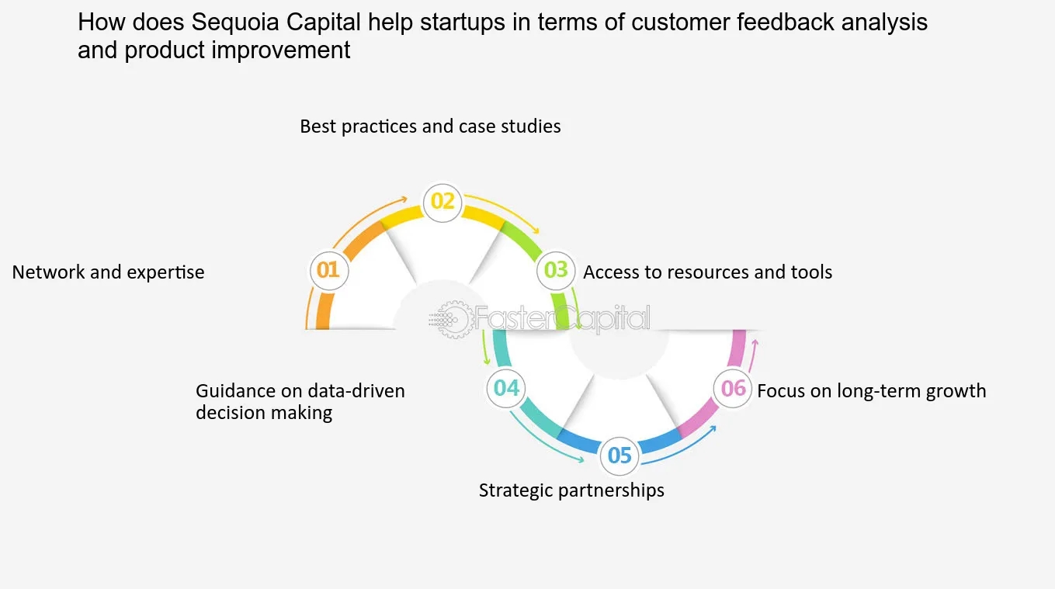This screenshot has height=589, width=1055.
Task: Select "Access to resources and tools" label
Action: point(707,272)
